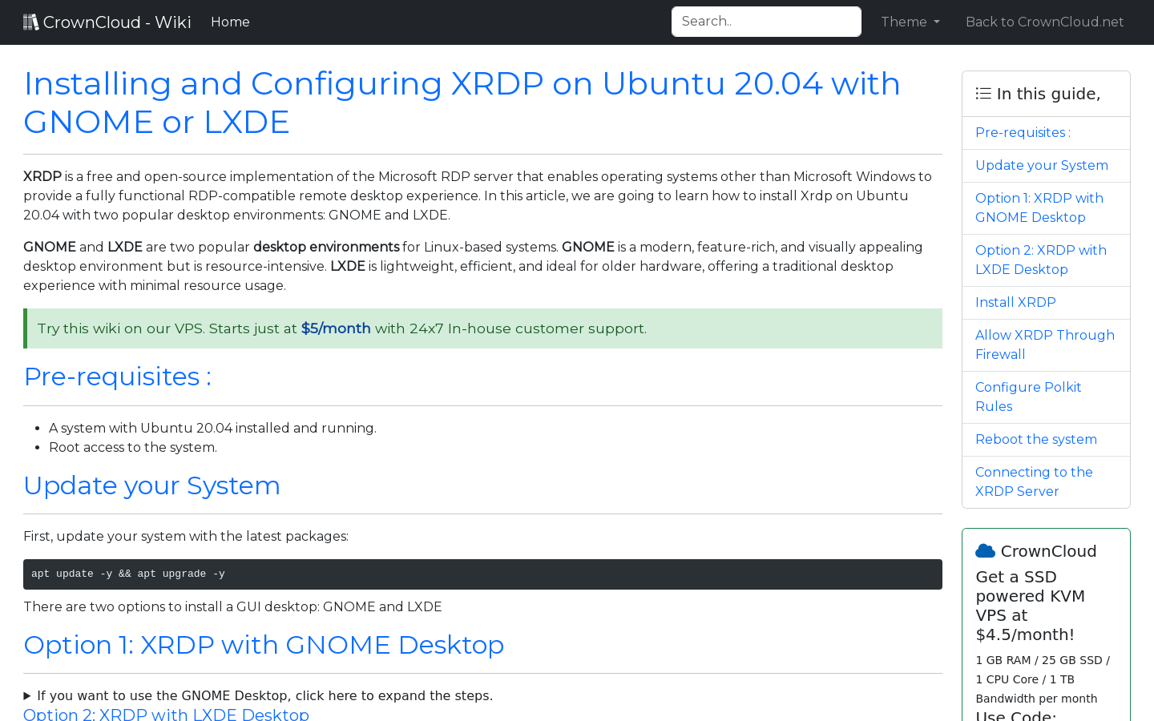Focus the Search input field
Screen dimensions: 1154x721
(766, 22)
